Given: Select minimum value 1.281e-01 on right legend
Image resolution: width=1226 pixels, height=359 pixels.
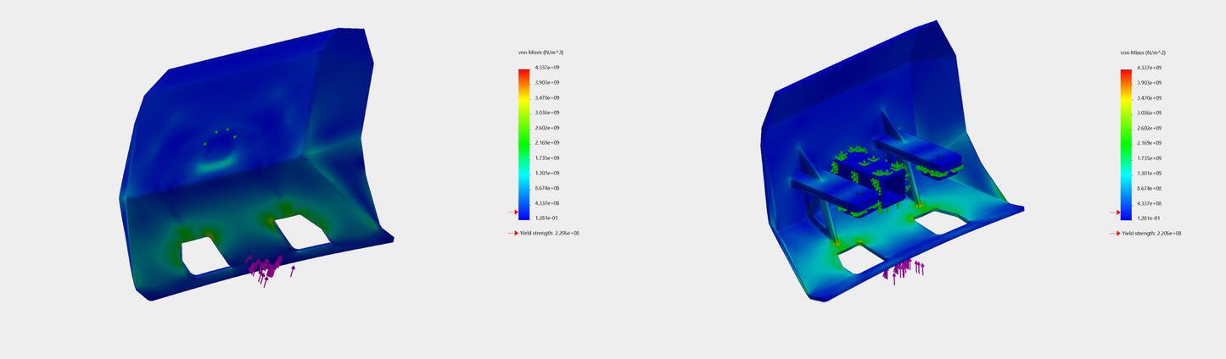Looking at the screenshot, I should [1148, 218].
